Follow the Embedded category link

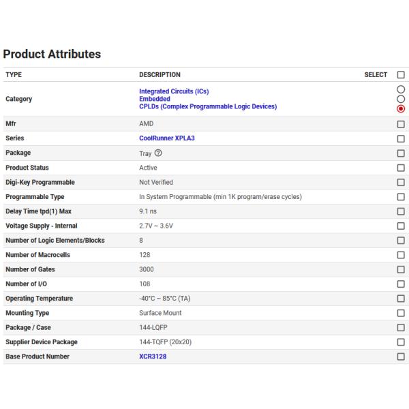coord(155,99)
